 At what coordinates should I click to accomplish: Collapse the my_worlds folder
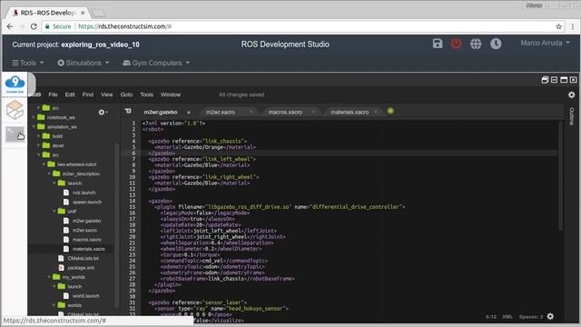coord(49,277)
